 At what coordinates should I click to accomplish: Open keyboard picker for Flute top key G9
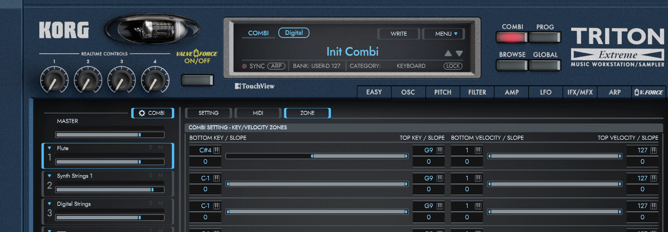440,151
